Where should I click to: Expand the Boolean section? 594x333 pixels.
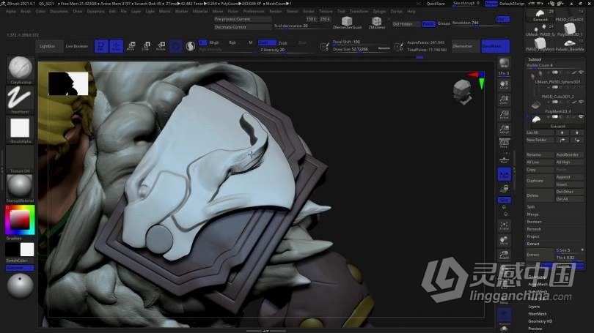(x=534, y=222)
